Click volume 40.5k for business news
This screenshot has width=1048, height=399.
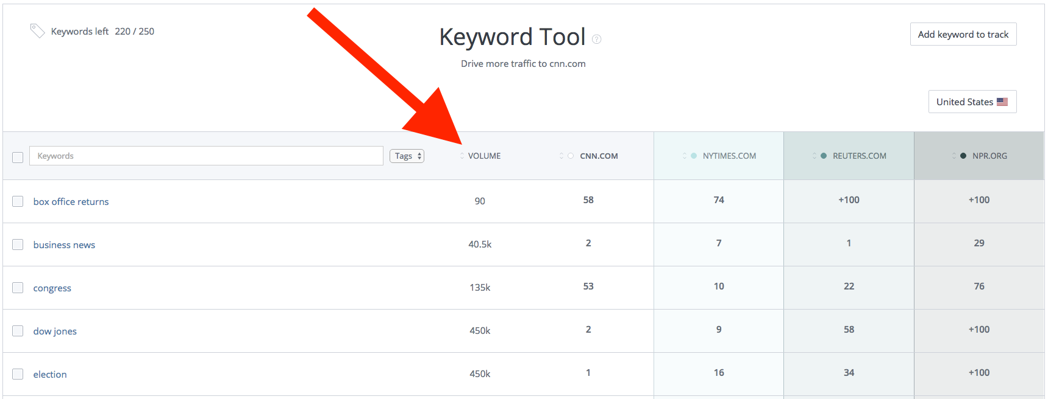click(480, 244)
